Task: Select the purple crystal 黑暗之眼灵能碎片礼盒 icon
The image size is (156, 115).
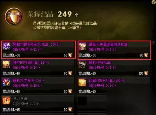Action: point(6,46)
